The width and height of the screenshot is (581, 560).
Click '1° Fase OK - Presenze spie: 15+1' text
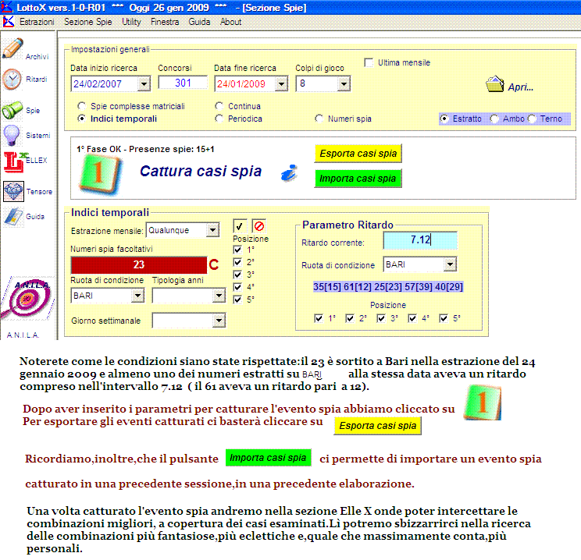click(x=145, y=149)
